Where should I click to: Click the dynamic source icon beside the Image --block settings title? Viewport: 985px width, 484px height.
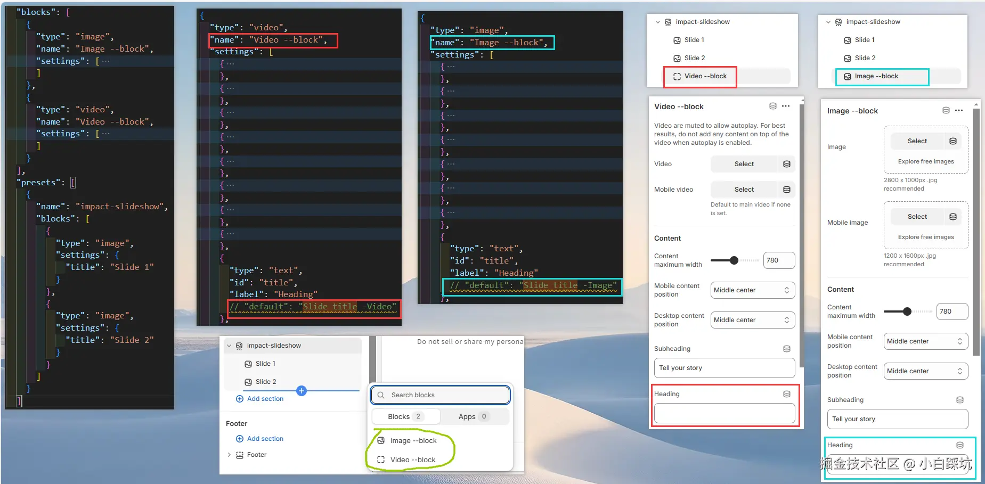[x=946, y=111]
